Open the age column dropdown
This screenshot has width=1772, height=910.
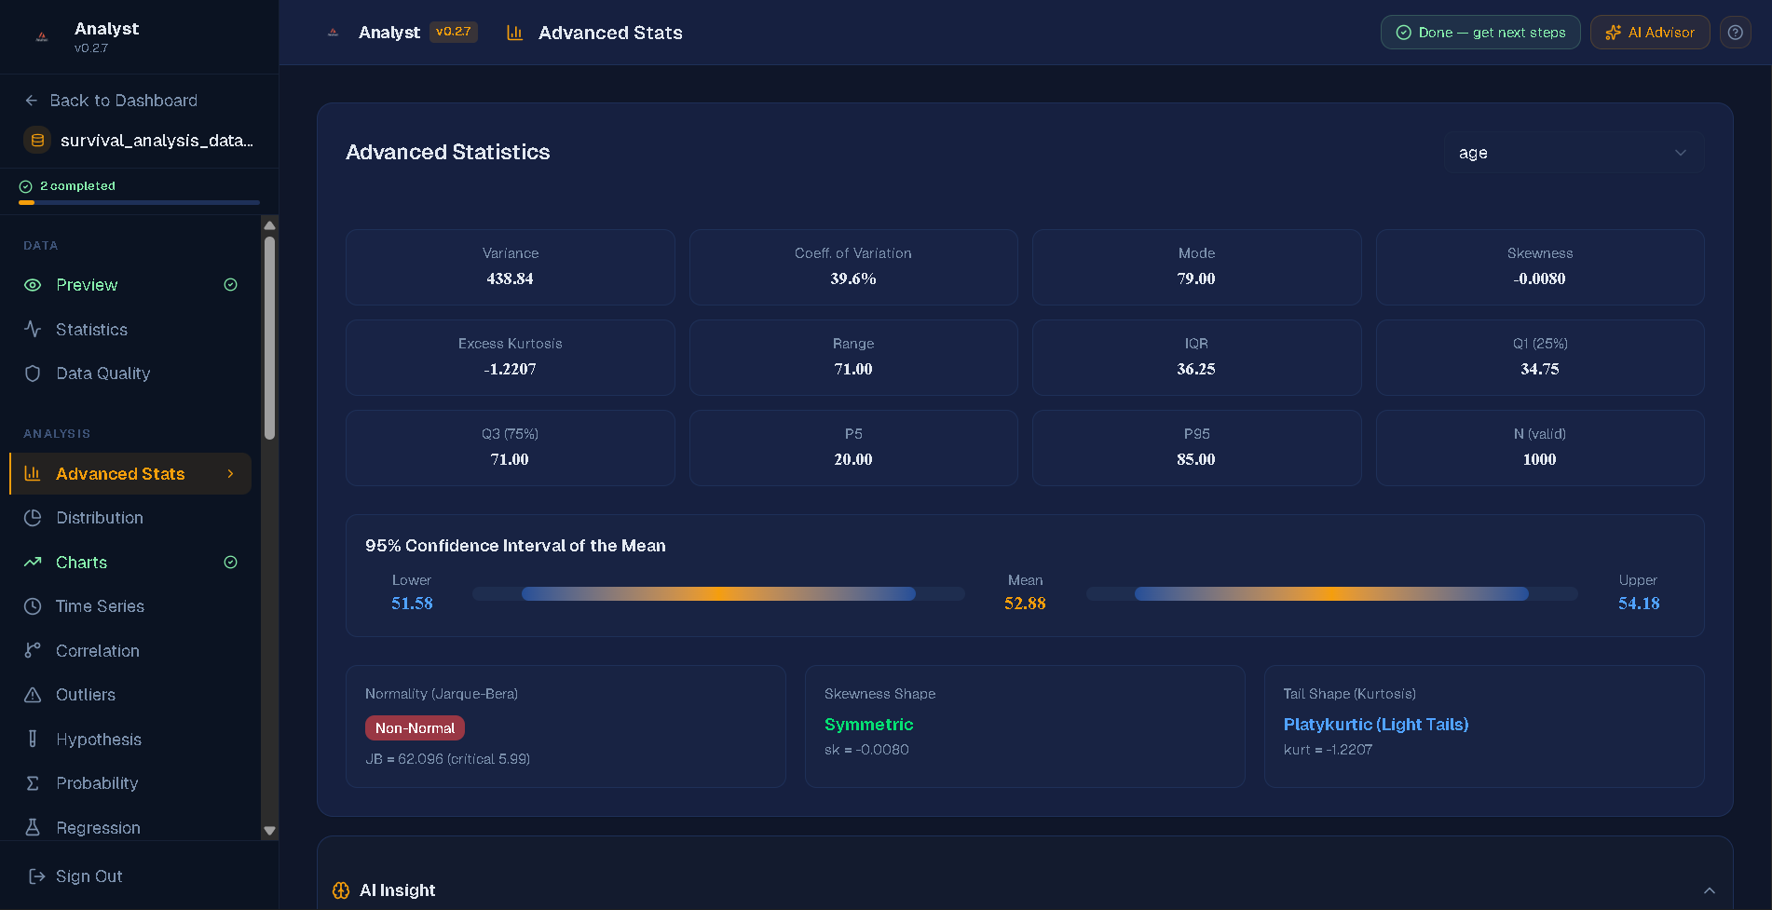[1574, 153]
